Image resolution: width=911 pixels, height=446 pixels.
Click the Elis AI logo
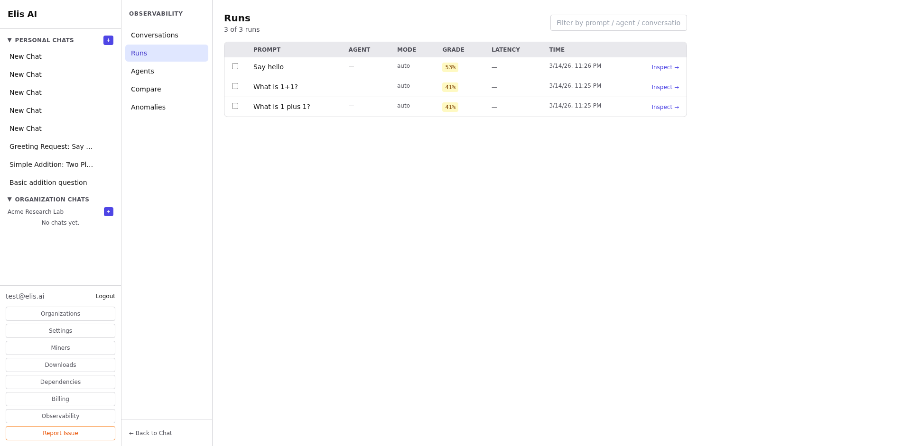[x=22, y=14]
